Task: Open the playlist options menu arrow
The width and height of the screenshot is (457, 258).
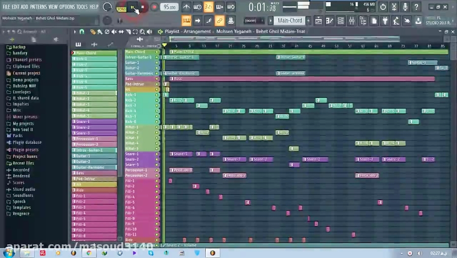Action: (75, 31)
